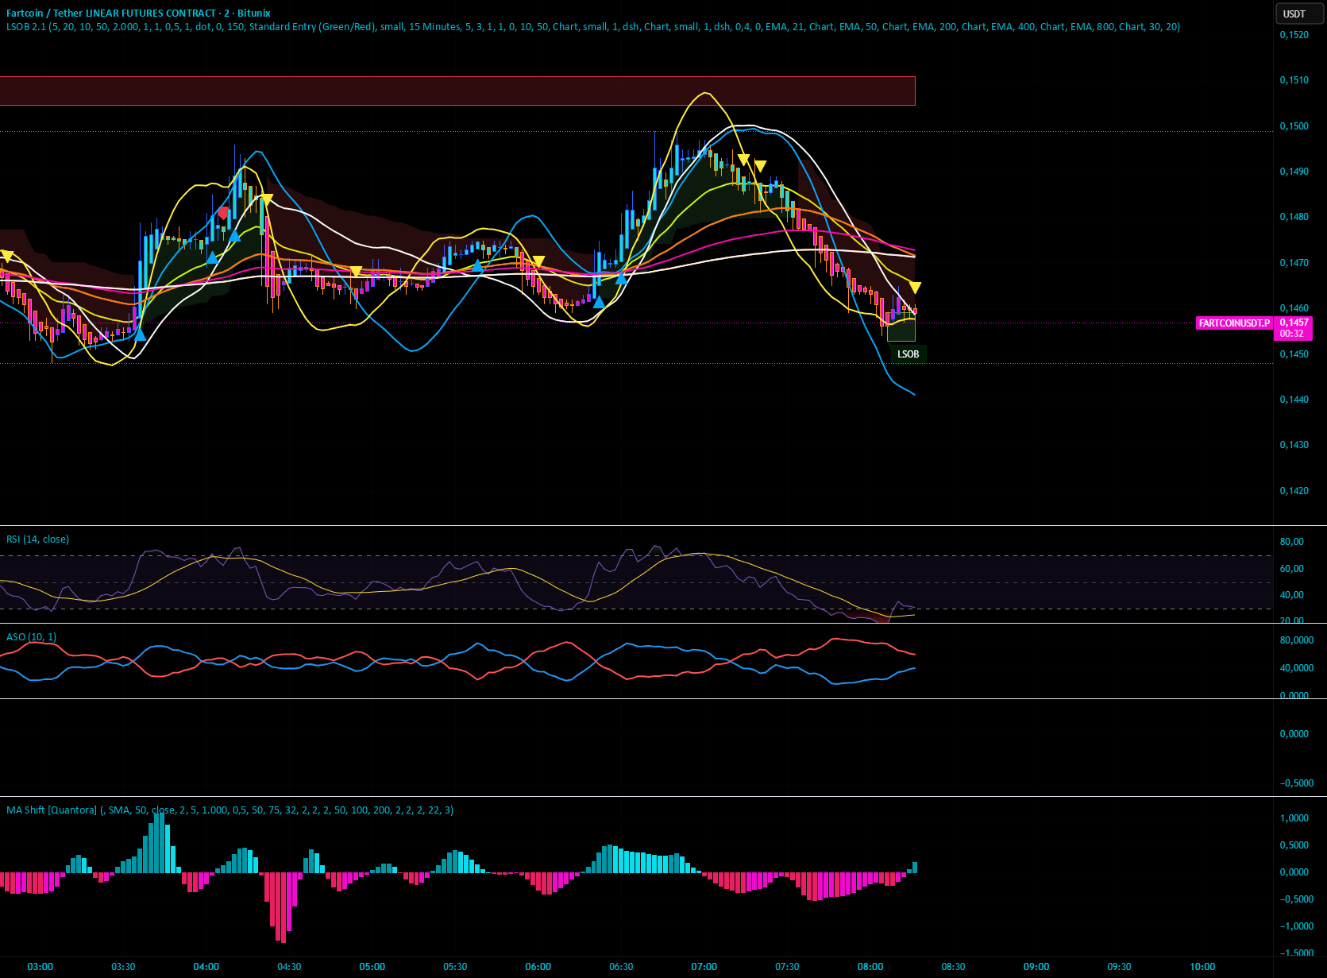Select the LSOB 2.1 indicator legend
The width and height of the screenshot is (1327, 978).
[592, 27]
